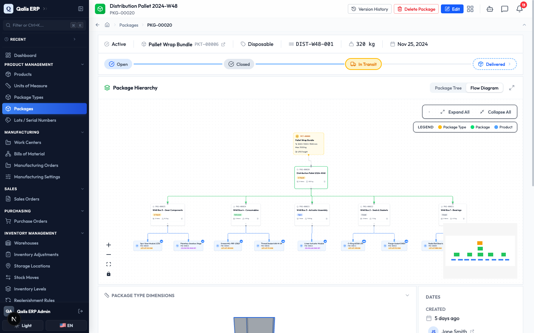The width and height of the screenshot is (534, 333).
Task: Select W48 Box 3 - Actuator Assembly node
Action: click(x=312, y=215)
